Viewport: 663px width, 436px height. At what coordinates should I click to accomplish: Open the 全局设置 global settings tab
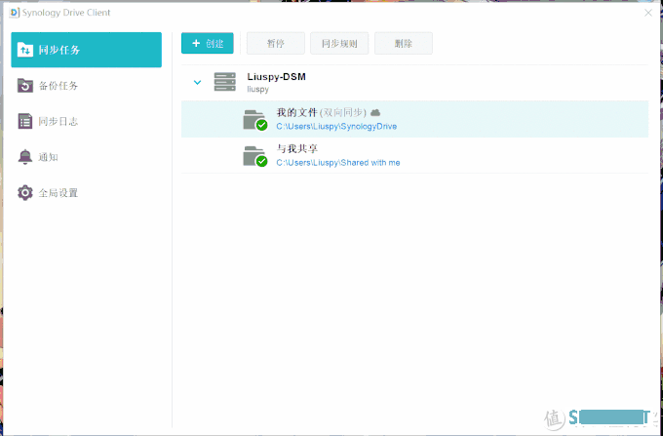coord(86,193)
